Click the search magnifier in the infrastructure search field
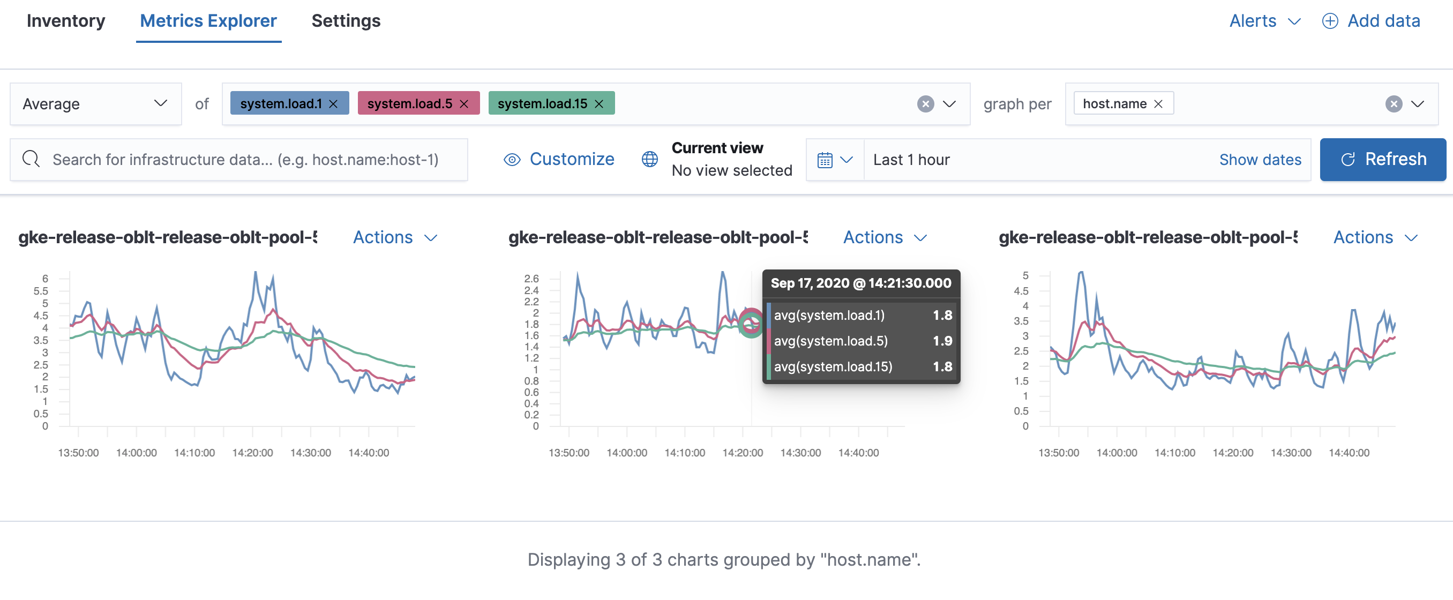The height and width of the screenshot is (600, 1453). (32, 159)
